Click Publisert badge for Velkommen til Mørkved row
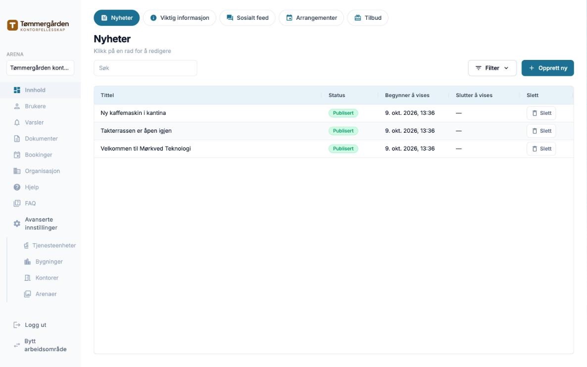The width and height of the screenshot is (587, 367). tap(343, 149)
